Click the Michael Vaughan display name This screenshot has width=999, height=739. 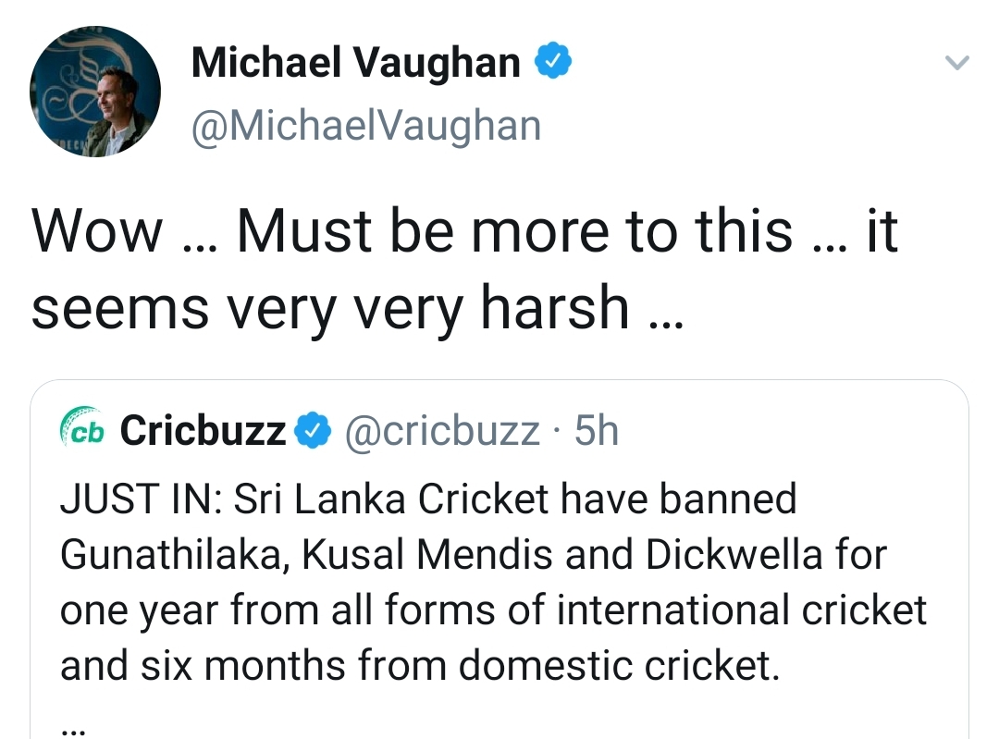[355, 63]
